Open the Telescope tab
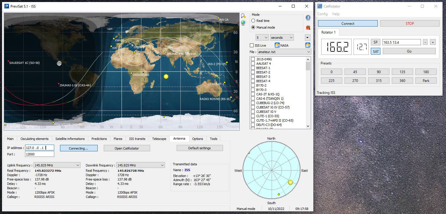The height and width of the screenshot is (214, 446). (159, 139)
